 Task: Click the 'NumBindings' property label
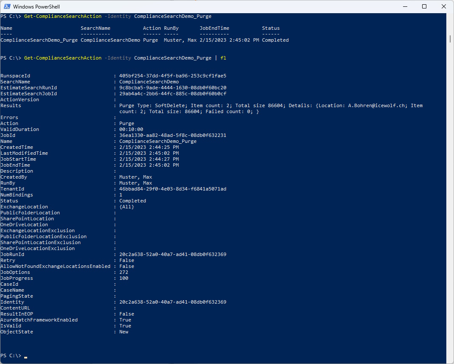(x=17, y=195)
